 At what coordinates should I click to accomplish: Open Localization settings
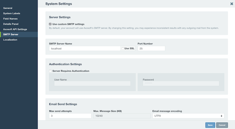click(x=10, y=40)
